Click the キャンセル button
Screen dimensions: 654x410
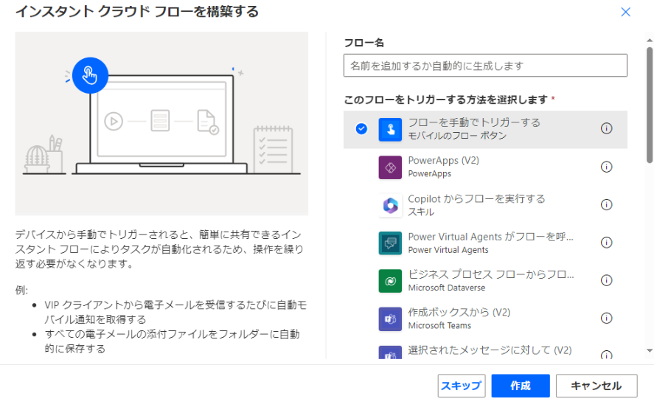[596, 386]
